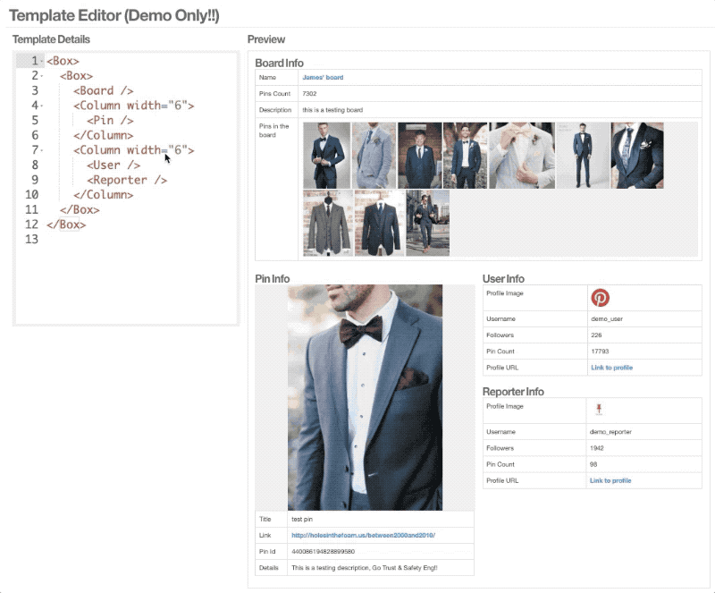715x593 pixels.
Task: Click '<Column width="6">' on line 4
Action: pyautogui.click(x=134, y=106)
